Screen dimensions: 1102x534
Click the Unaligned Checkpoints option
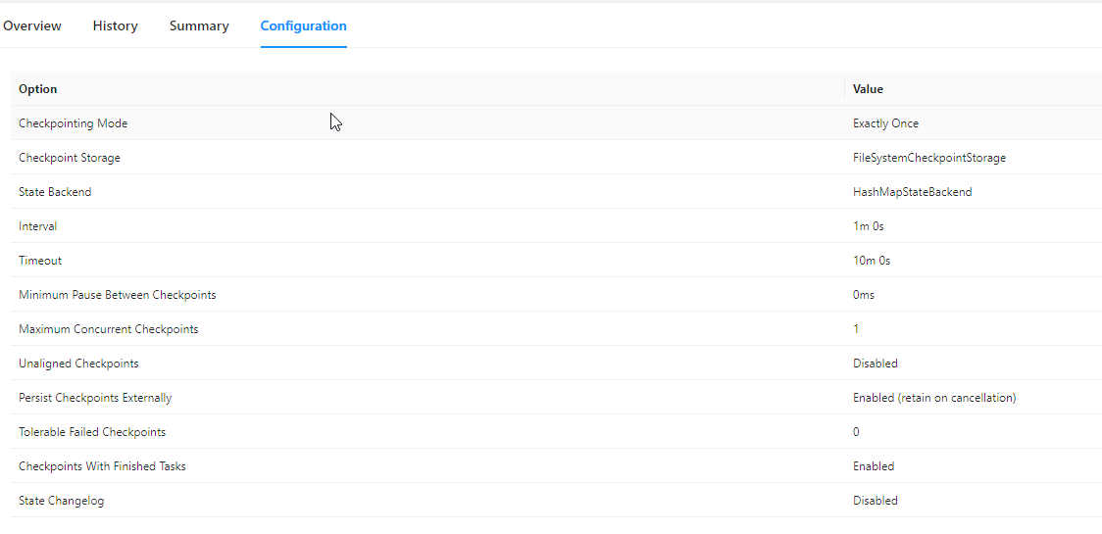78,364
